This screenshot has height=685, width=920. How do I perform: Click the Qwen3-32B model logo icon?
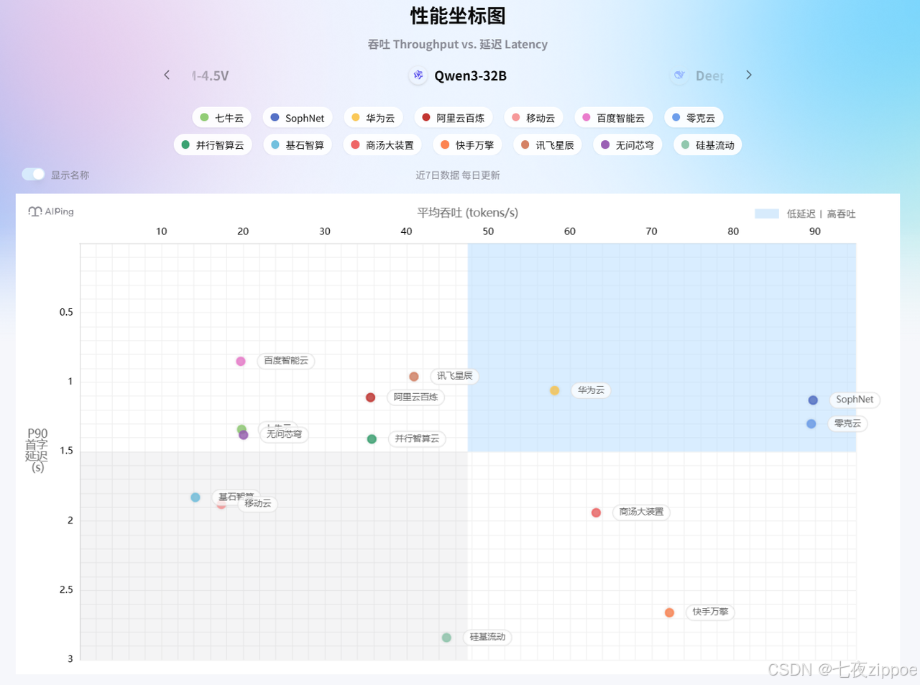(x=418, y=75)
